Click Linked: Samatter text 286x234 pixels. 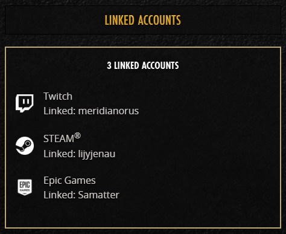coord(81,195)
